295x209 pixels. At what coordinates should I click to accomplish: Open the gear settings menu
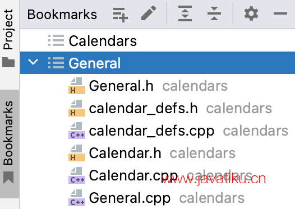251,13
